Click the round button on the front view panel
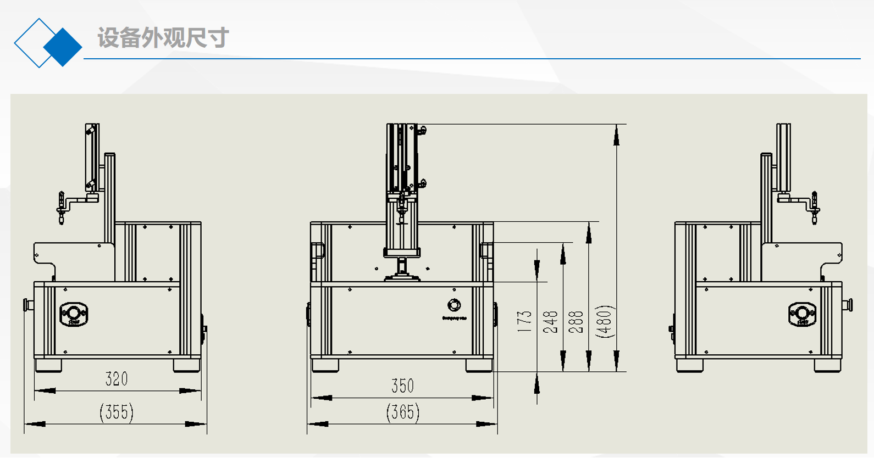Image resolution: width=874 pixels, height=458 pixels. tap(454, 305)
